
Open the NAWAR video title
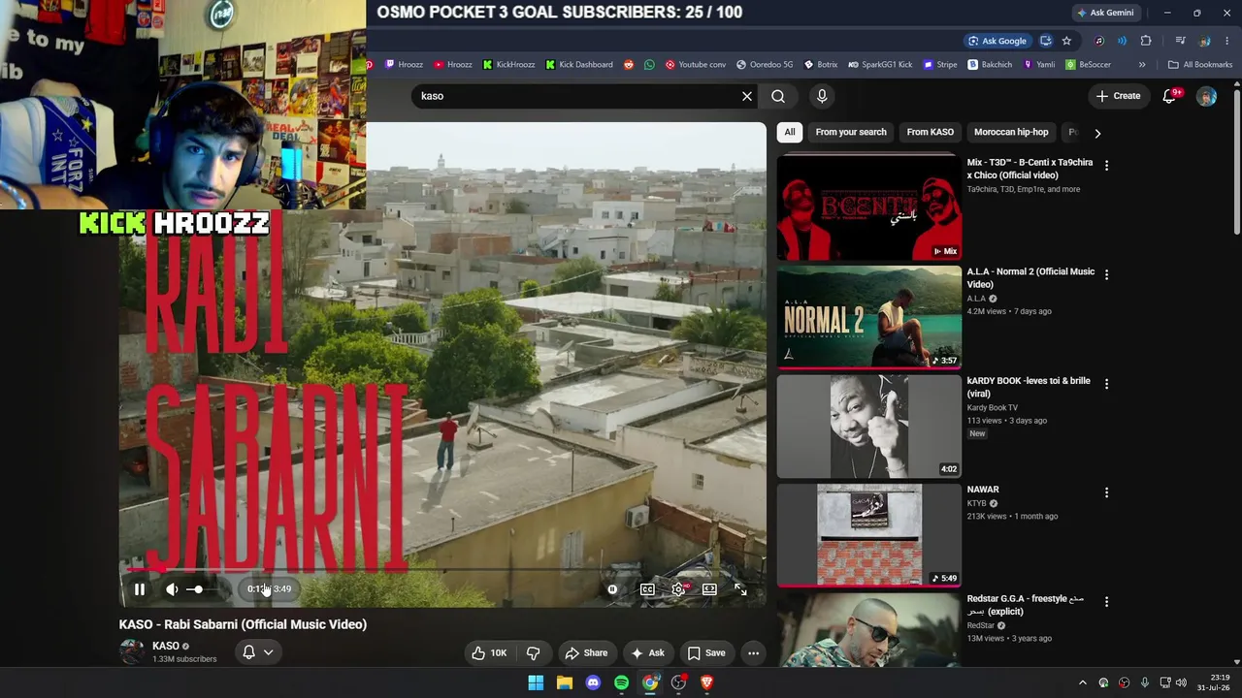tap(983, 490)
